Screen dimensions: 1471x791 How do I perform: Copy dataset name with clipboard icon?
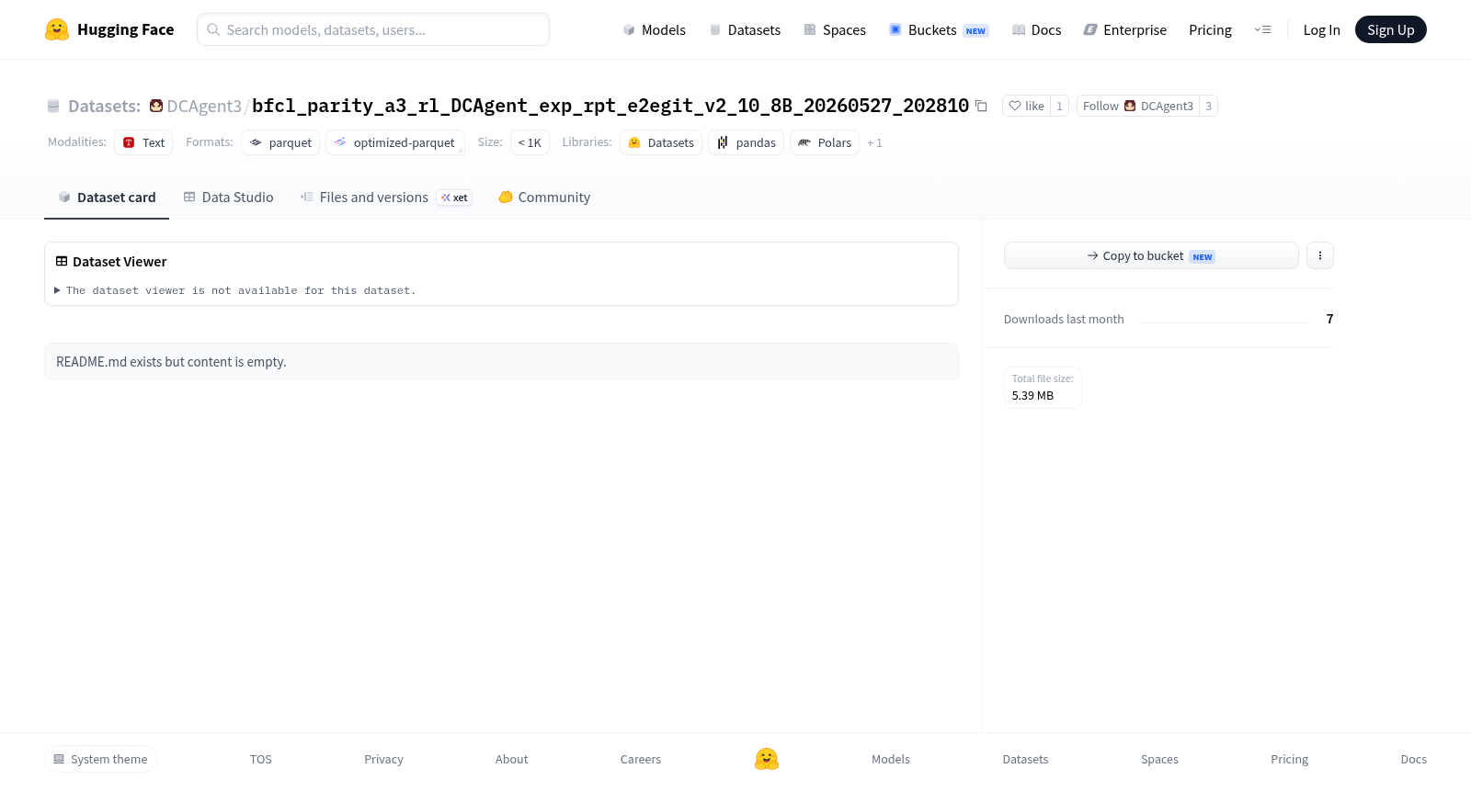[x=981, y=106]
